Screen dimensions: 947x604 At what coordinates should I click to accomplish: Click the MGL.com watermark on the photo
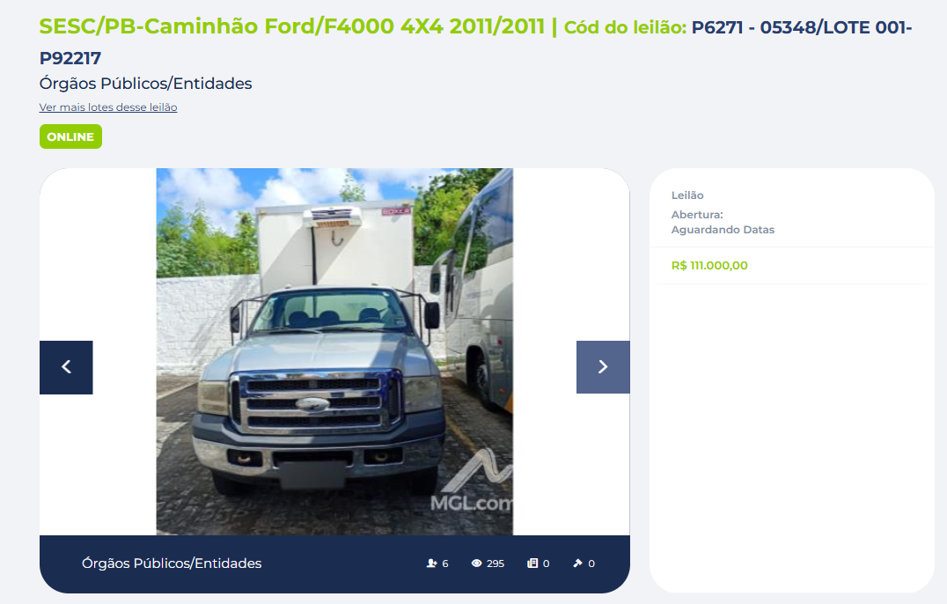471,503
